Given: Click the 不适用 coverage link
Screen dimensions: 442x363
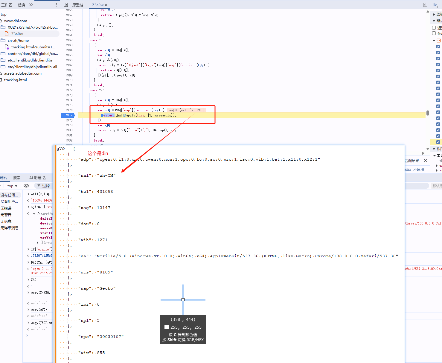Looking at the screenshot, I should [419, 169].
